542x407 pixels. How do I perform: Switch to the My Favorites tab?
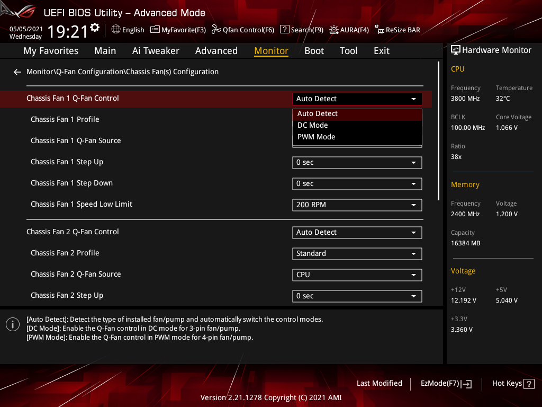tap(51, 51)
